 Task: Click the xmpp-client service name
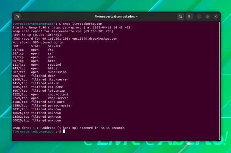click(58, 94)
